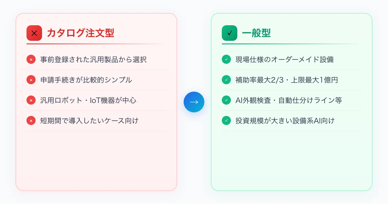This screenshot has width=388, height=204.
Task: Click red x icon beside 短期間で導入したいケース向け
Action: (31, 121)
